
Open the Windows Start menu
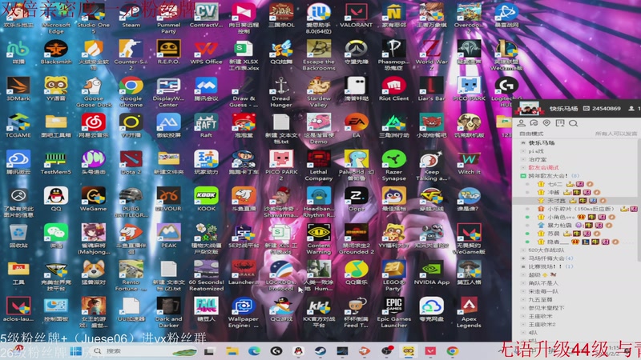tap(75, 351)
